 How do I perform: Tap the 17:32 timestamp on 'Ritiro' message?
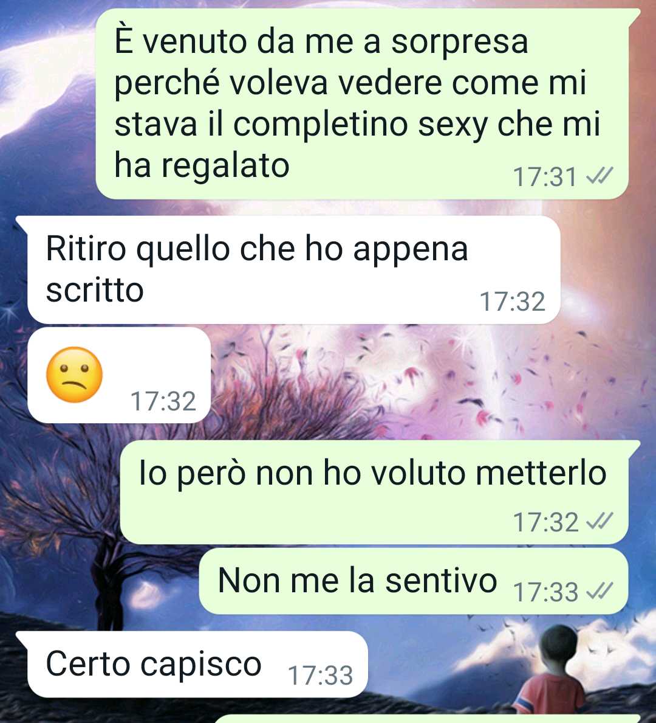click(x=512, y=302)
